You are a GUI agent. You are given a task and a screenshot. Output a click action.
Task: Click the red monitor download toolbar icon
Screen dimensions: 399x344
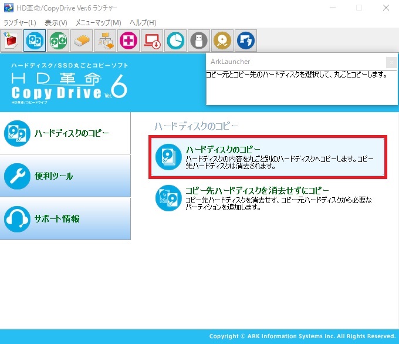point(152,41)
